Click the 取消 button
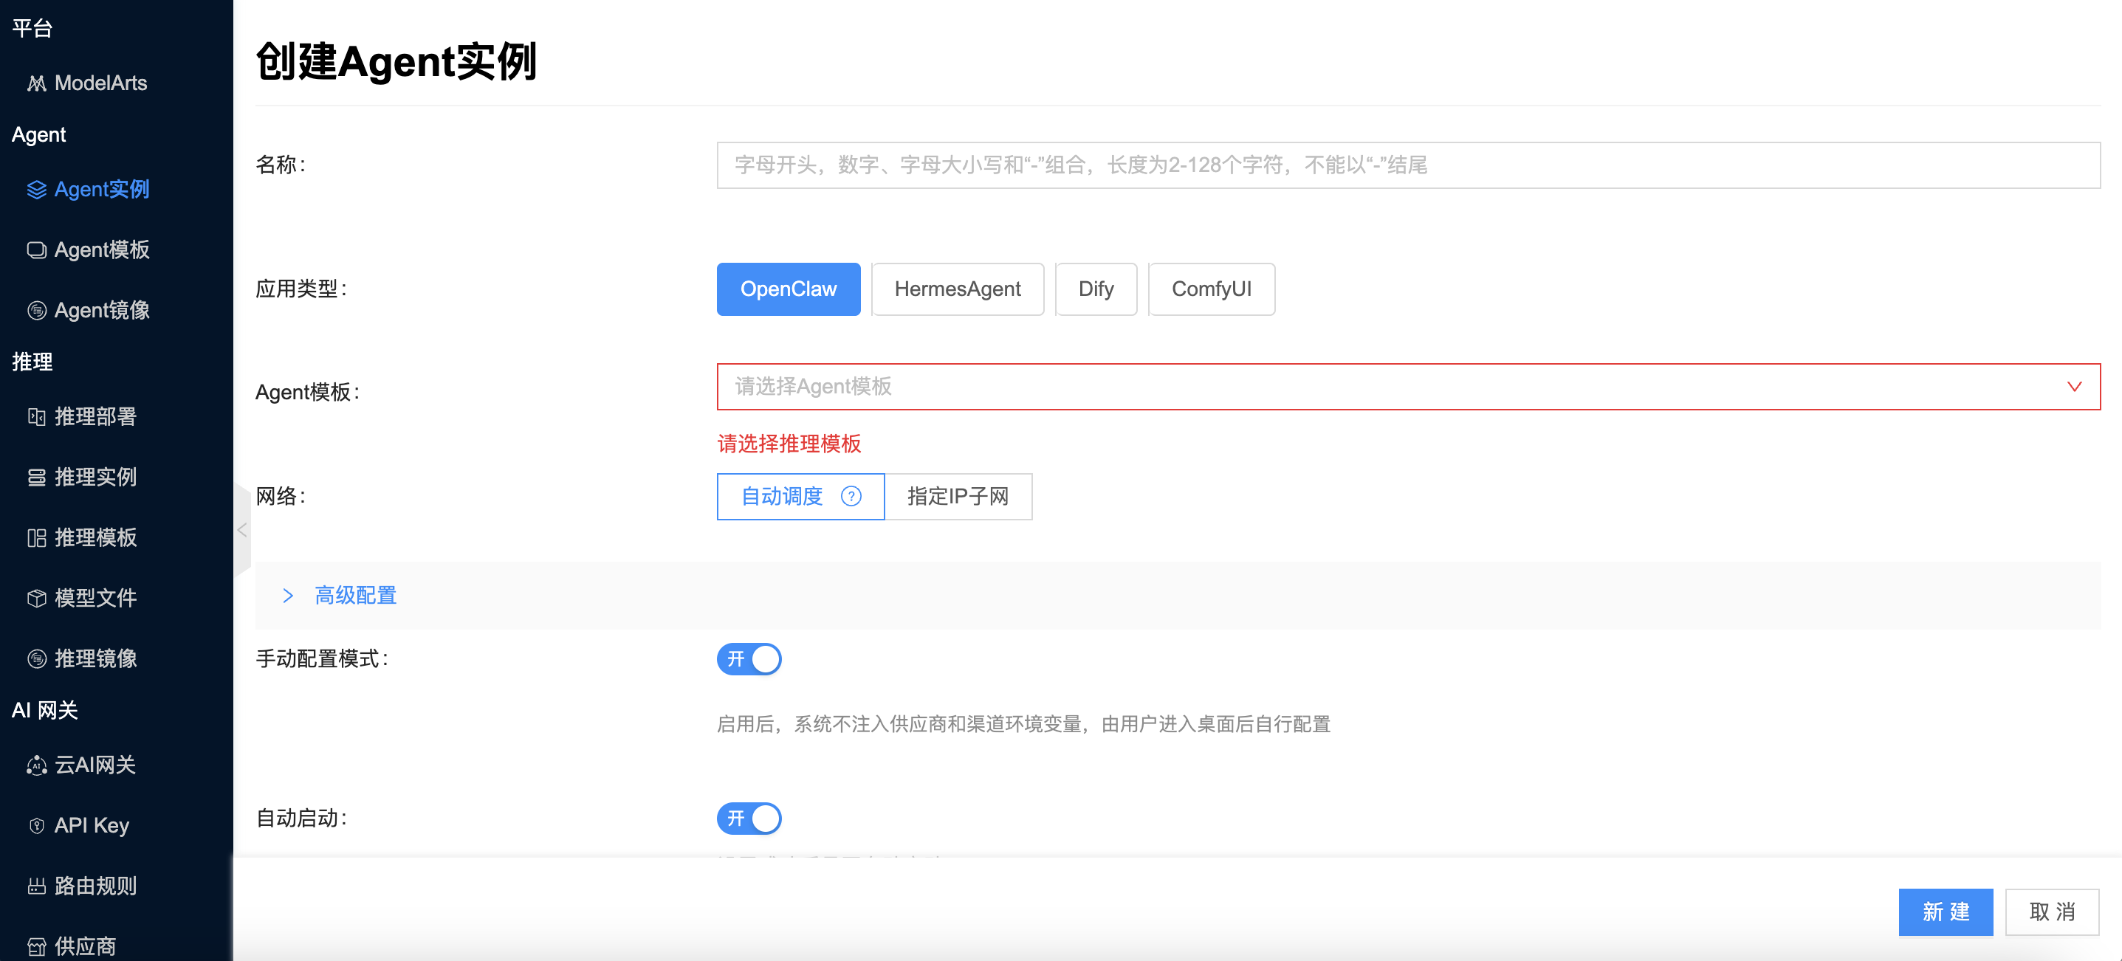Image resolution: width=2122 pixels, height=961 pixels. point(2052,912)
